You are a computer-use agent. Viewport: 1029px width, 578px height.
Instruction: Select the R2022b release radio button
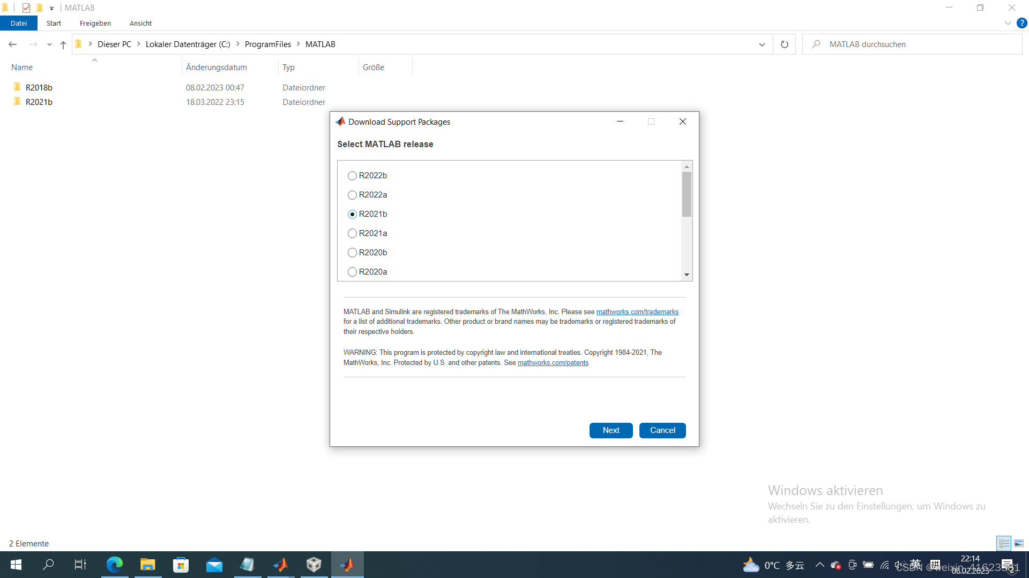[352, 176]
